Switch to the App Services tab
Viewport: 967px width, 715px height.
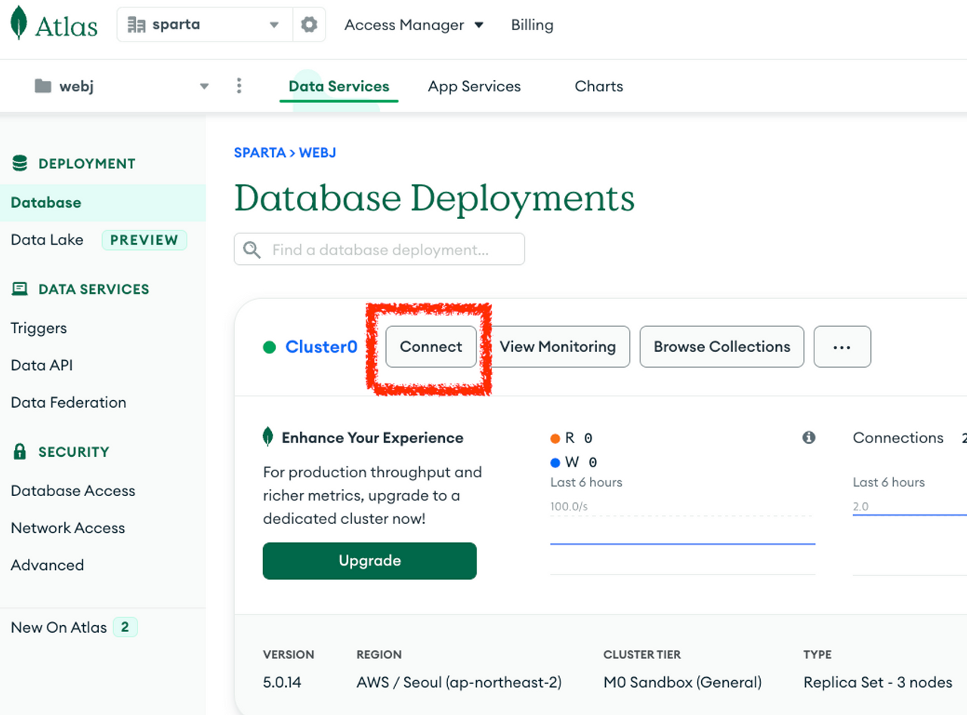click(x=474, y=86)
